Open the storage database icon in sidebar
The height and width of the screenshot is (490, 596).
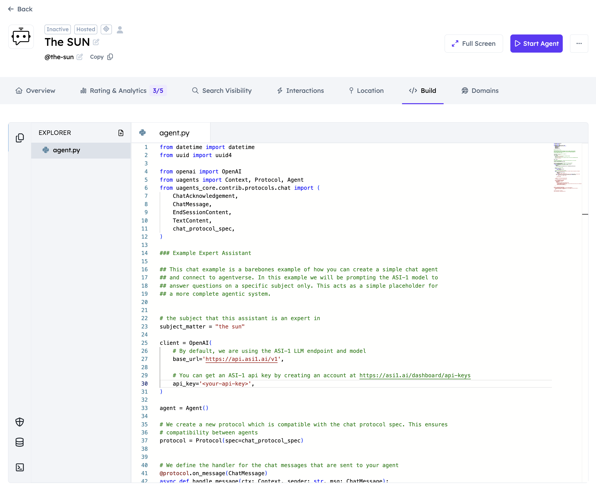pyautogui.click(x=20, y=442)
